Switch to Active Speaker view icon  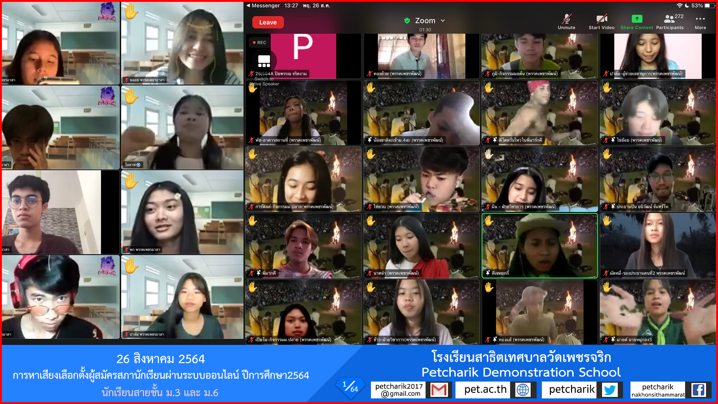pyautogui.click(x=264, y=61)
